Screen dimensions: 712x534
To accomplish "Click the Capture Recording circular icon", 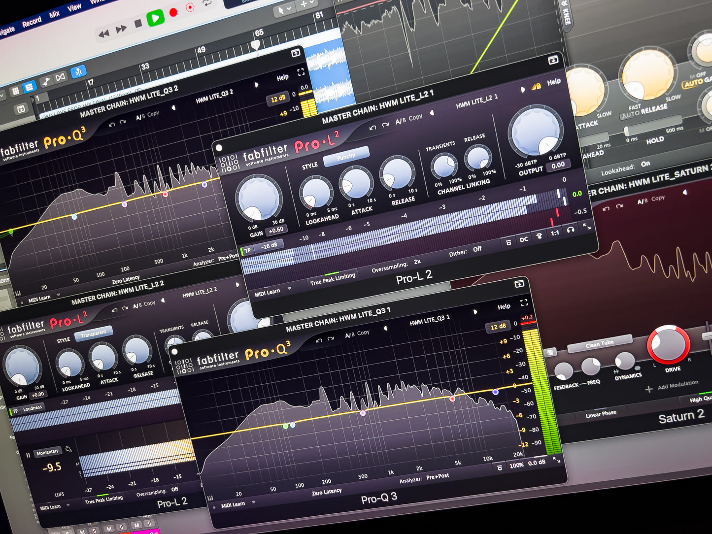I will 190,7.
